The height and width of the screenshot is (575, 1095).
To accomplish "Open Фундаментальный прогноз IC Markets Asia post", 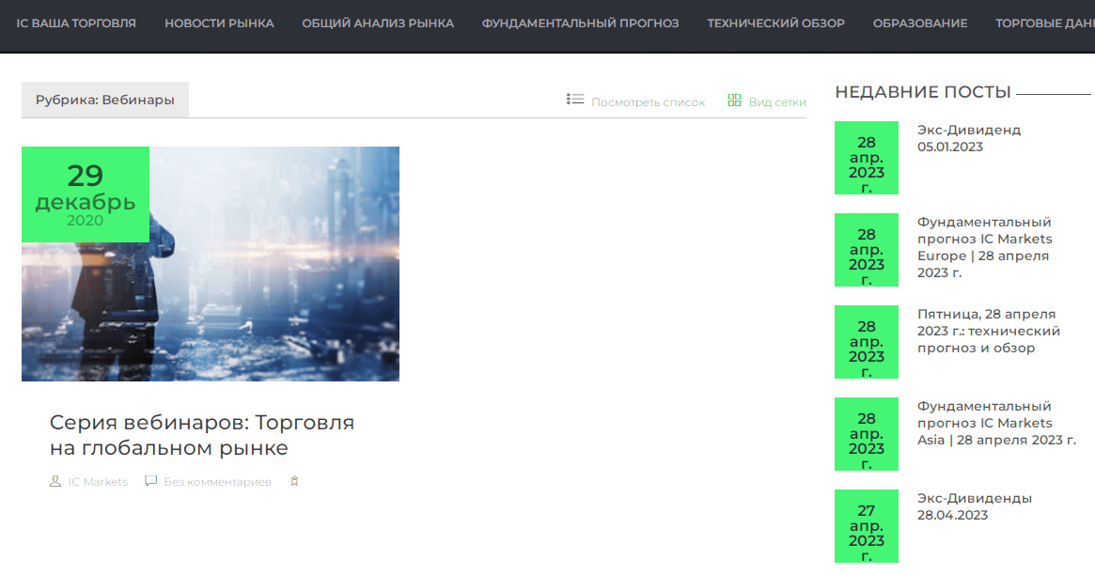I will (996, 423).
